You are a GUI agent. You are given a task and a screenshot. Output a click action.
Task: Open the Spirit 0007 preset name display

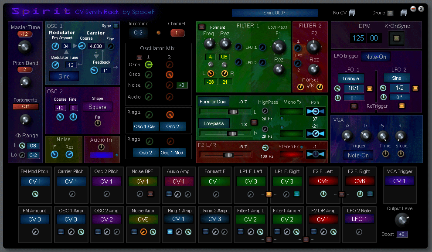tap(275, 13)
